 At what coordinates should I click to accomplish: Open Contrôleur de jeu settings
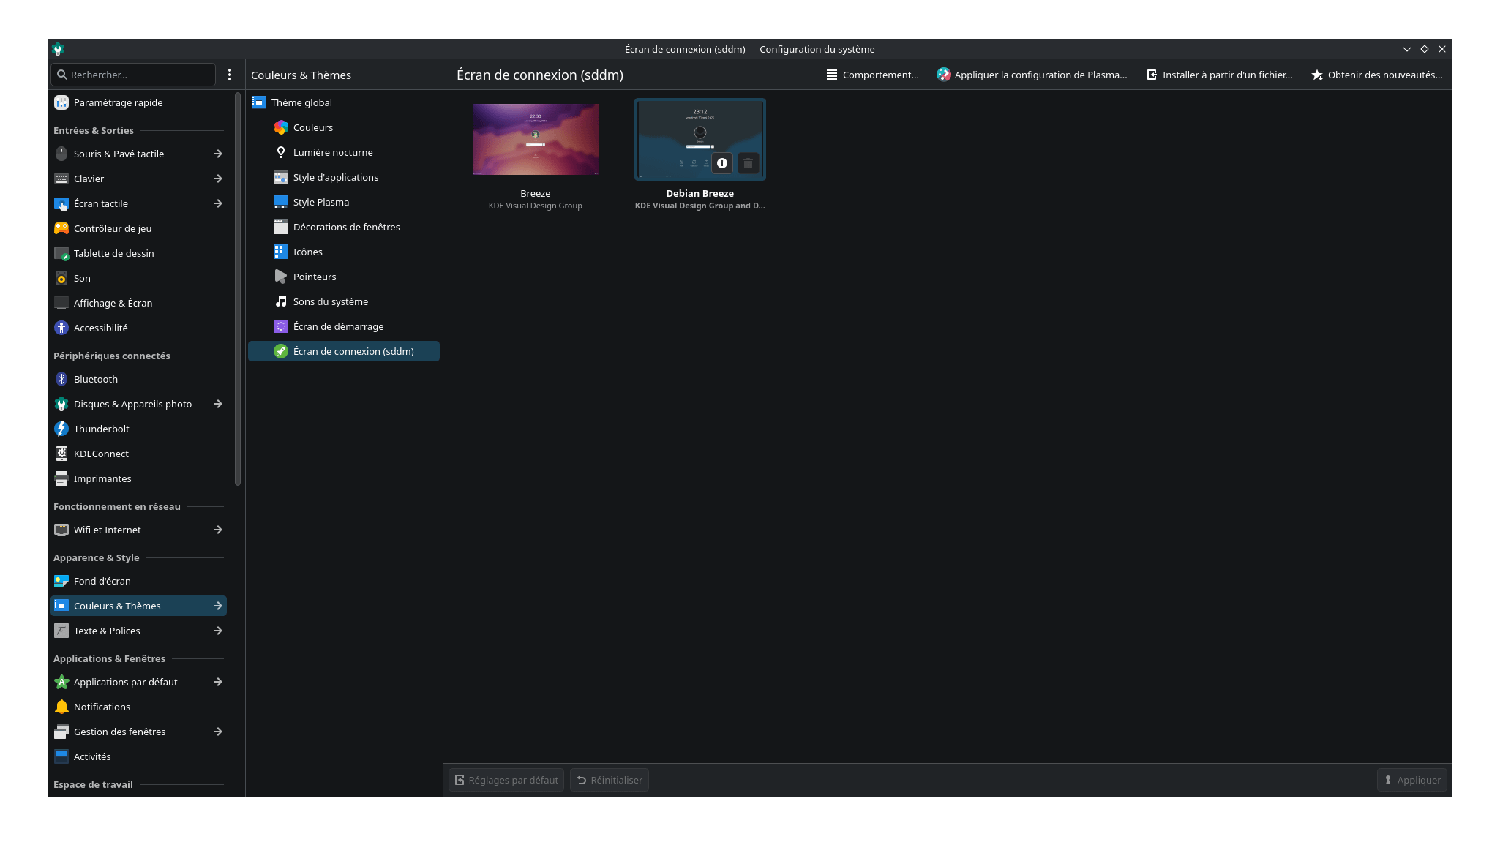pos(138,228)
